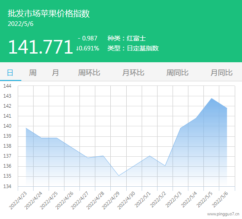Click the 2022/5/6 x-axis date label
242x219 pixels.
pyautogui.click(x=220, y=200)
